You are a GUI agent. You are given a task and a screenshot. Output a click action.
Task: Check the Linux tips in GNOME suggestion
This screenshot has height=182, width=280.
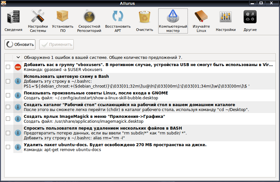pos(8,95)
